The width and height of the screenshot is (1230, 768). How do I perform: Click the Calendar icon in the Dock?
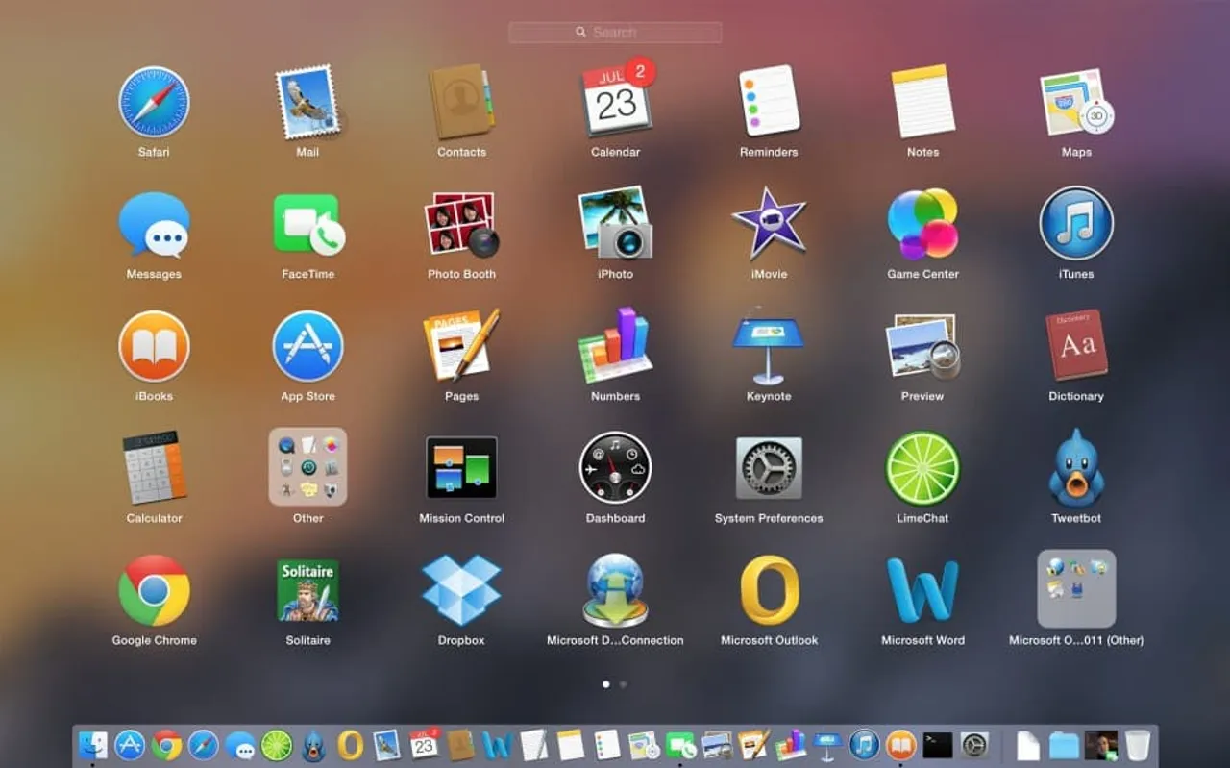point(424,744)
